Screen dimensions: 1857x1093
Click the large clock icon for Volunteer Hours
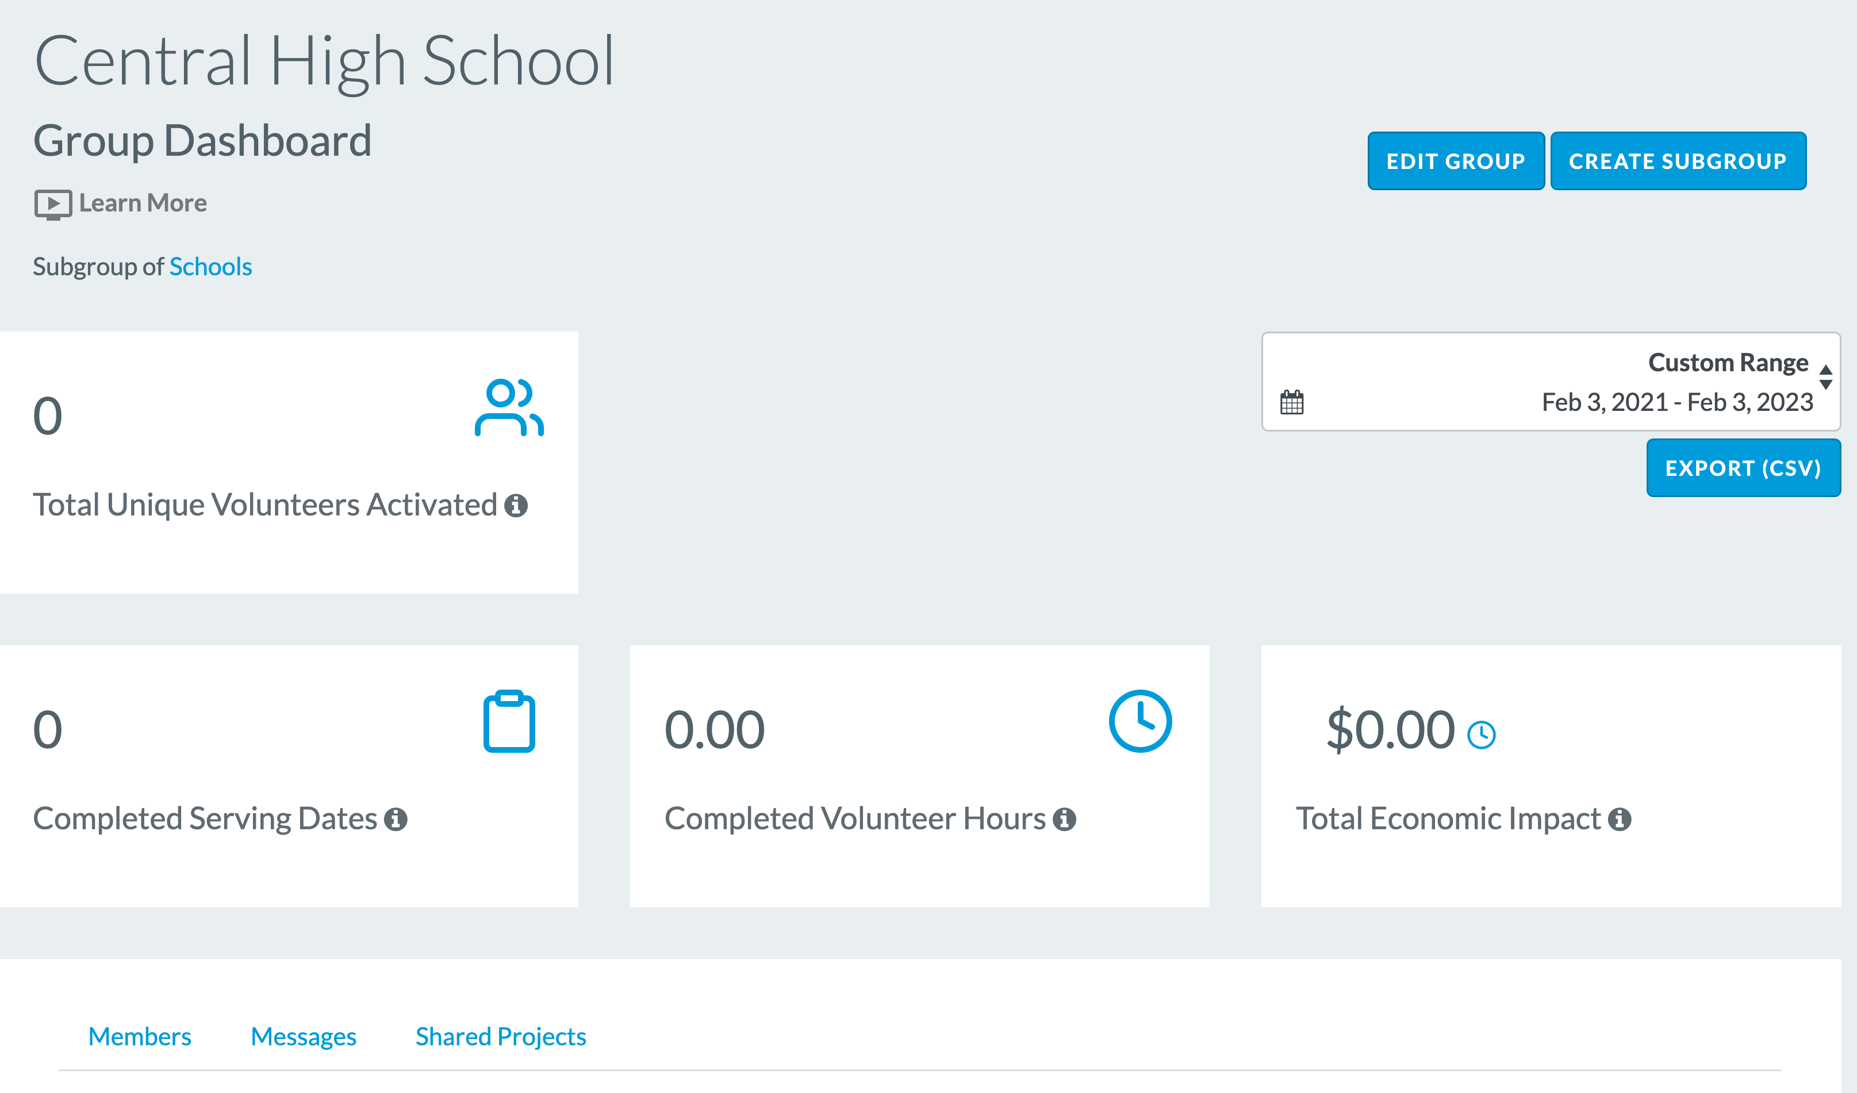tap(1140, 721)
